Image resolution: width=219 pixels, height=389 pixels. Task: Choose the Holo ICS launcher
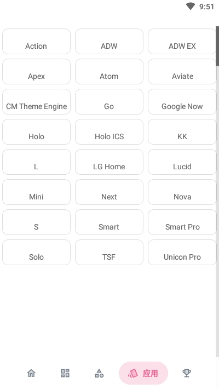109,131
